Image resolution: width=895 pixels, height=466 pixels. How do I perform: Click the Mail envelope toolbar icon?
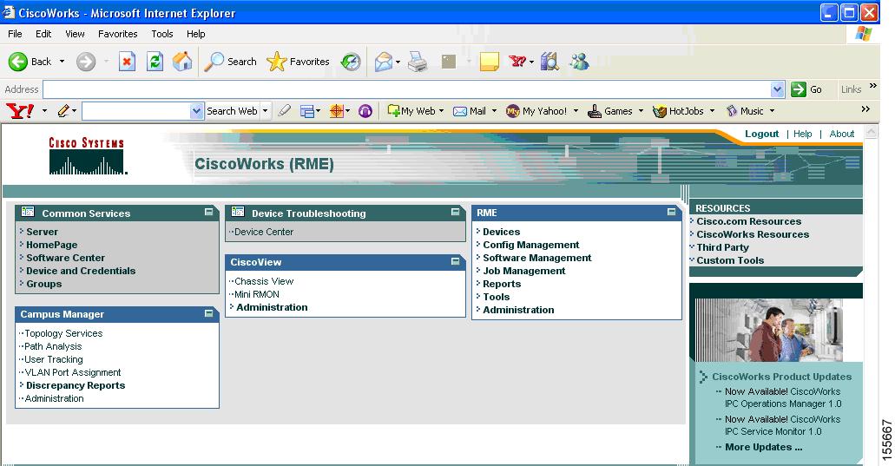(384, 61)
